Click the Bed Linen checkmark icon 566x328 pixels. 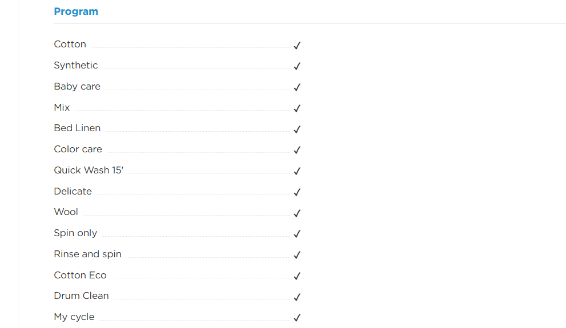[x=297, y=129]
